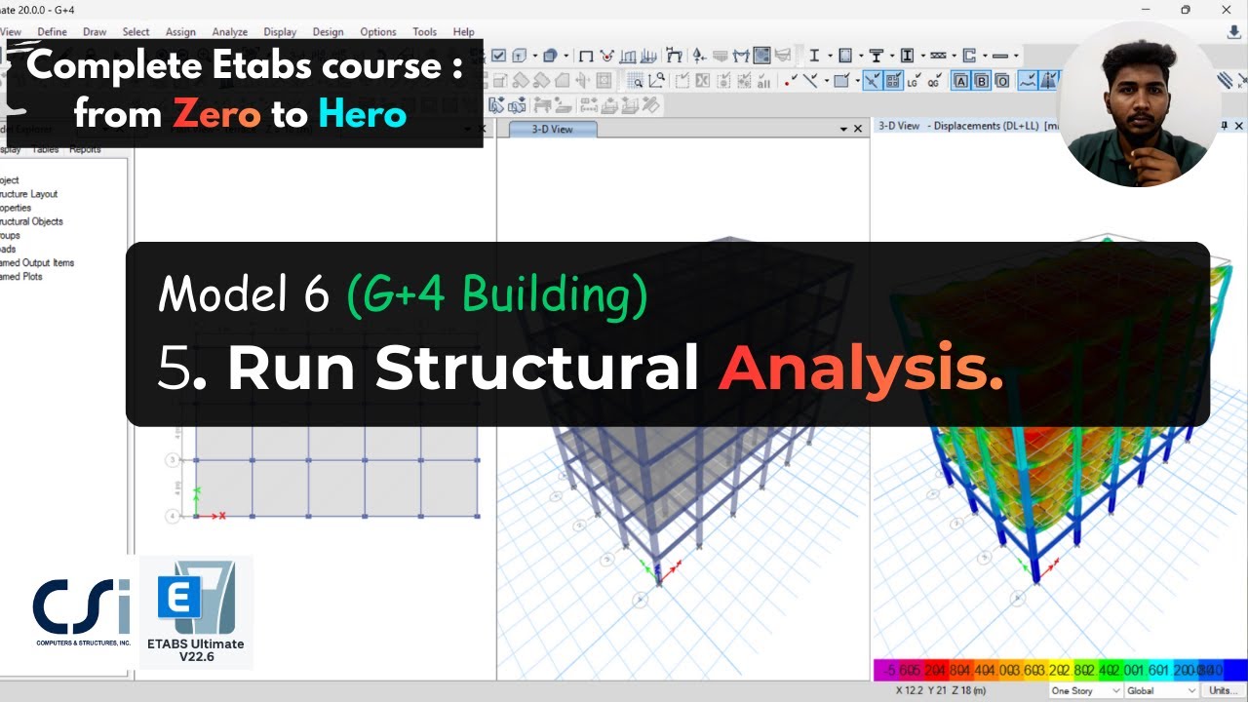Toggle the highlighted B button
This screenshot has height=702, width=1248.
(x=982, y=81)
